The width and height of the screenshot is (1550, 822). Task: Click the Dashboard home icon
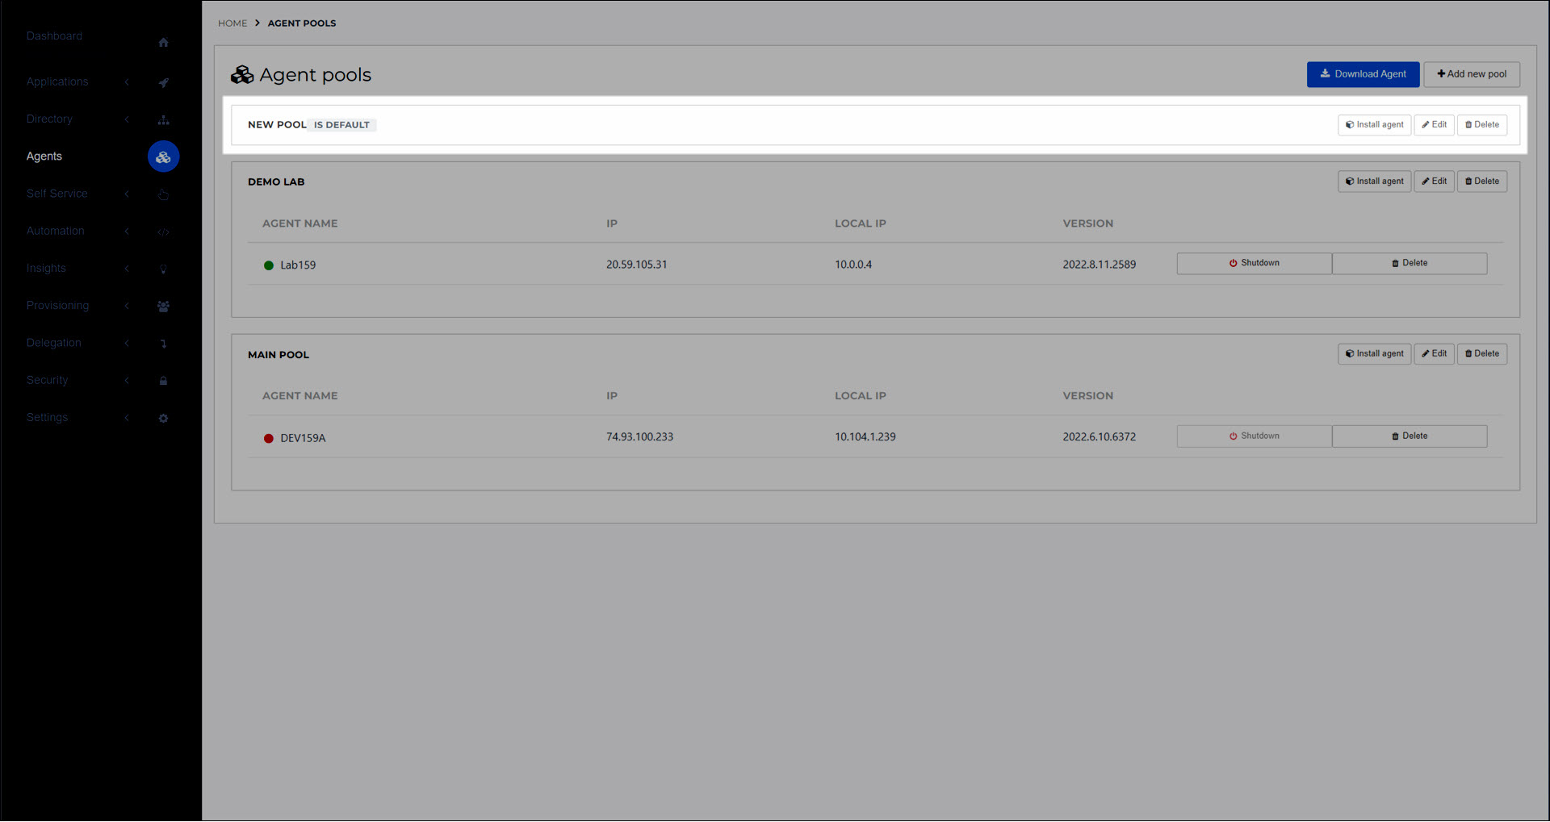[163, 42]
